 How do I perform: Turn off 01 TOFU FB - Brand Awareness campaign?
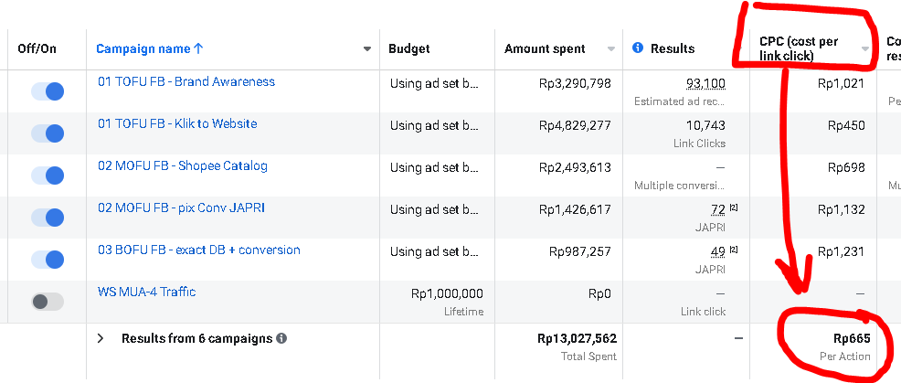pyautogui.click(x=48, y=91)
